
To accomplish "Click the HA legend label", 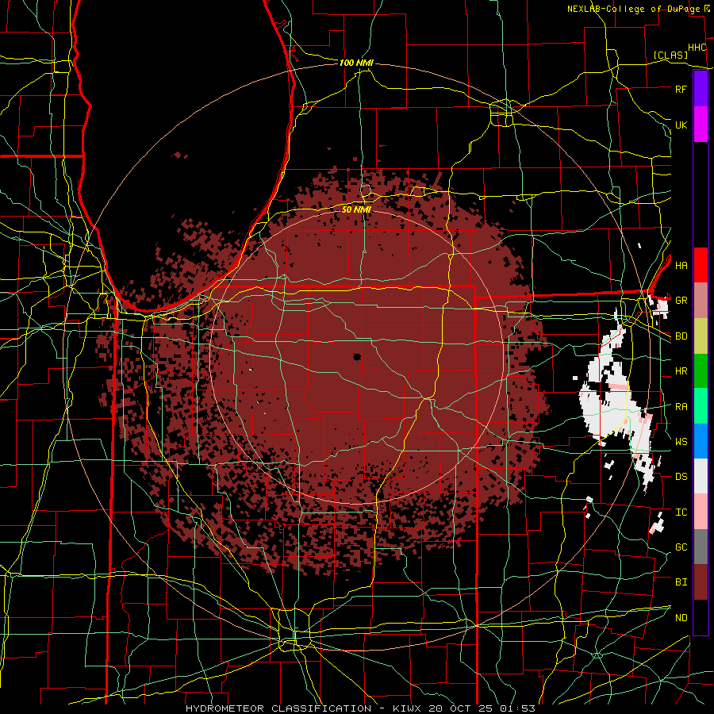I will pyautogui.click(x=681, y=265).
